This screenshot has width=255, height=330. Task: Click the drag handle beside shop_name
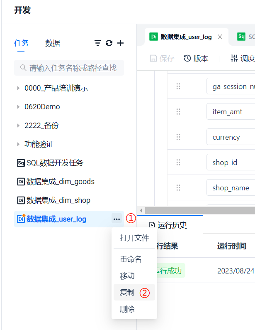[178, 188]
